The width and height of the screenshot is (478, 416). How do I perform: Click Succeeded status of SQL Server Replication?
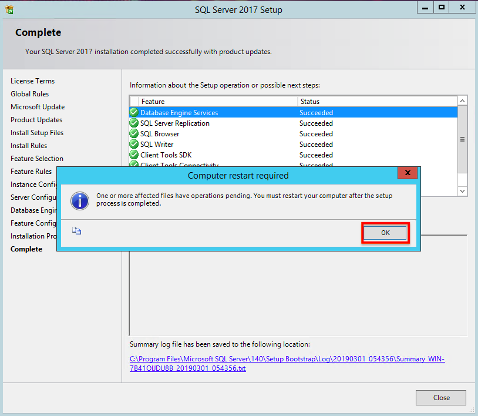click(316, 123)
